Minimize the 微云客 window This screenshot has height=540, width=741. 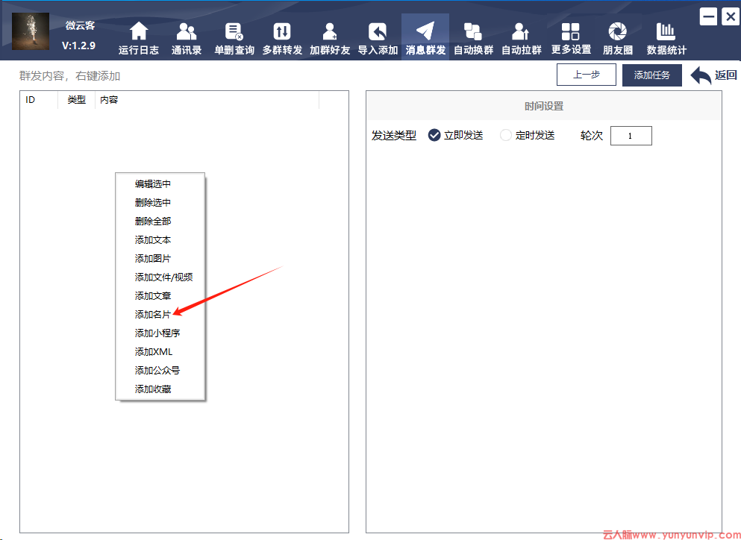(708, 17)
